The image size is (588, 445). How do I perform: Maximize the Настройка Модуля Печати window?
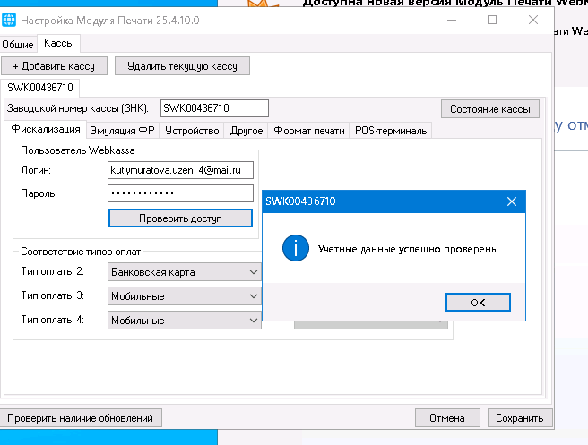[x=492, y=20]
